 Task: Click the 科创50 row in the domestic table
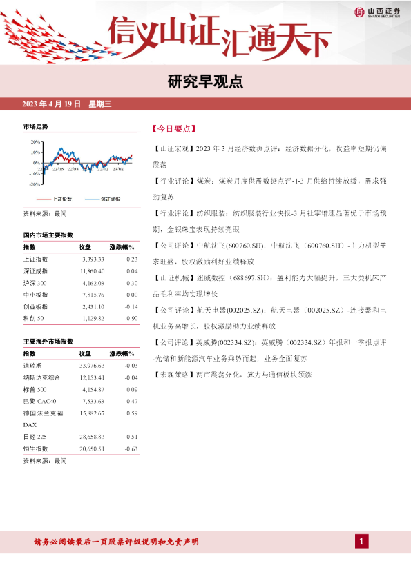pos(81,318)
